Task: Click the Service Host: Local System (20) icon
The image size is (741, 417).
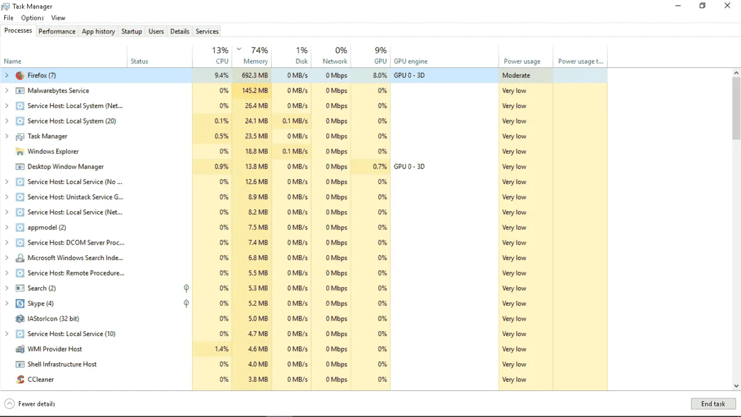Action: (20, 121)
